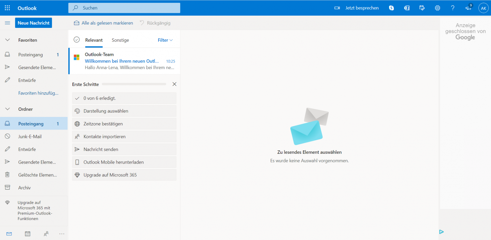Image resolution: width=491 pixels, height=240 pixels.
Task: Open Gesendete Elemente under Favoriten
Action: pyautogui.click(x=34, y=68)
